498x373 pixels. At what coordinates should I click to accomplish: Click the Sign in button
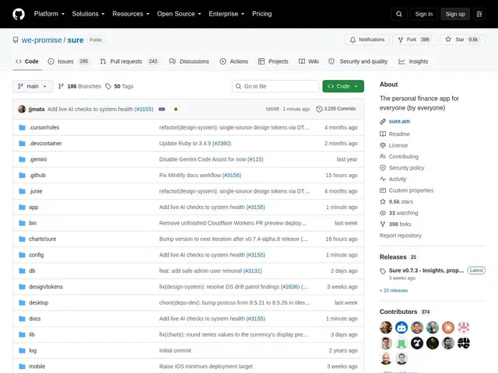click(423, 14)
